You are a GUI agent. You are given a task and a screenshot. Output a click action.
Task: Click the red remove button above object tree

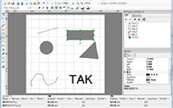point(130,20)
